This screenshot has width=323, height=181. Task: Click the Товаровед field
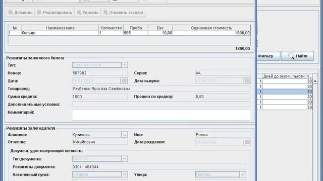(x=161, y=88)
